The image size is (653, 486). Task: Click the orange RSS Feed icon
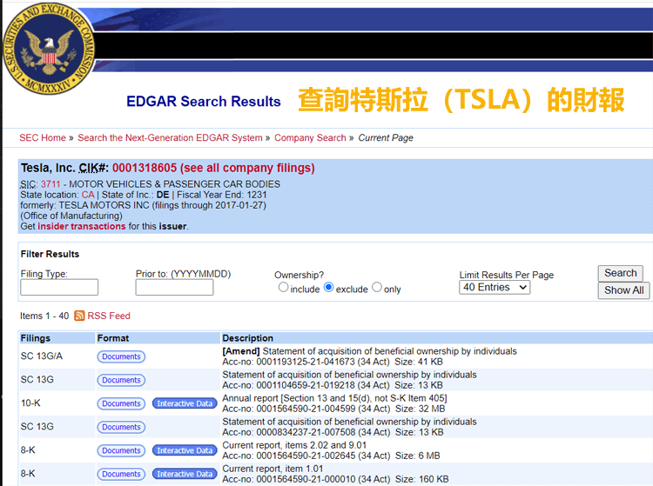pos(80,316)
